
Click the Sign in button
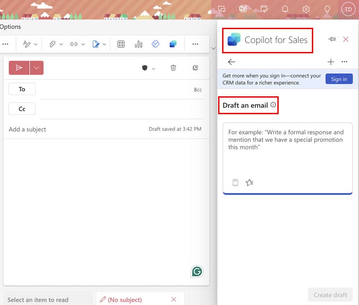point(339,79)
